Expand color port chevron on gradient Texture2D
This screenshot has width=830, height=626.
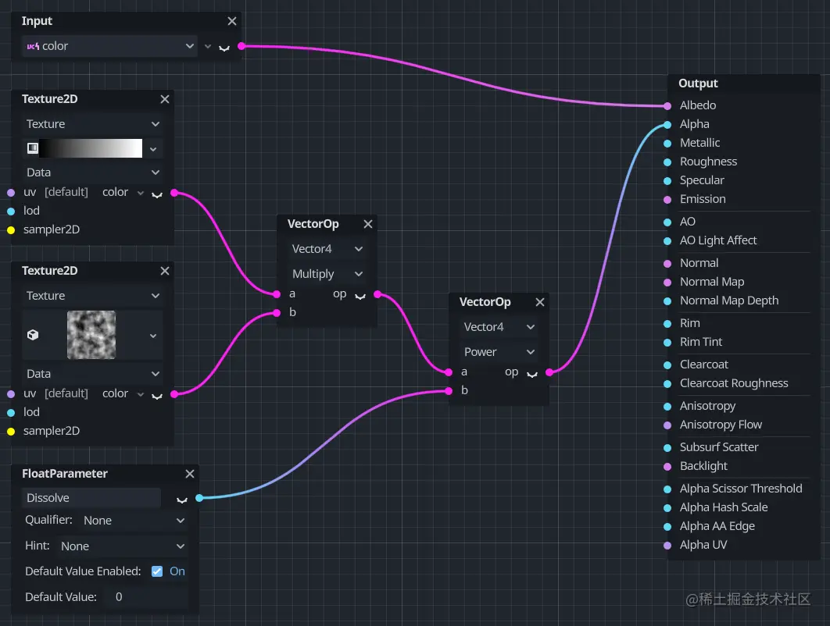[140, 193]
